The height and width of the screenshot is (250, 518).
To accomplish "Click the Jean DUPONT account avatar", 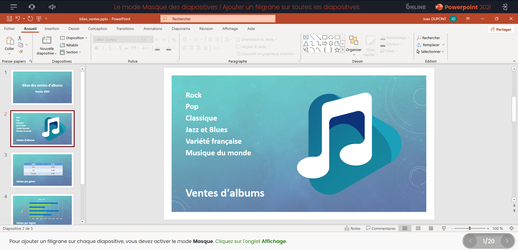I will coord(453,19).
